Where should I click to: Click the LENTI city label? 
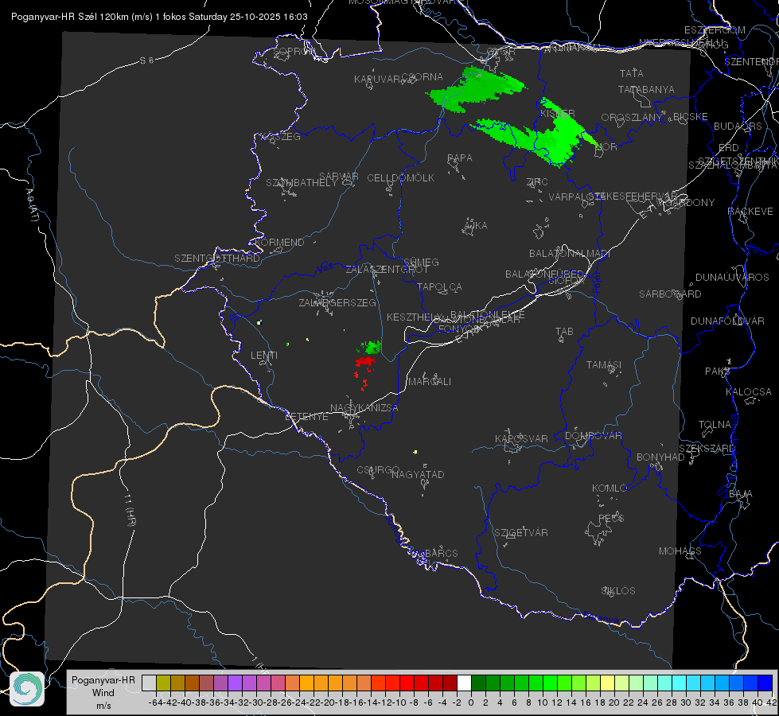(264, 356)
